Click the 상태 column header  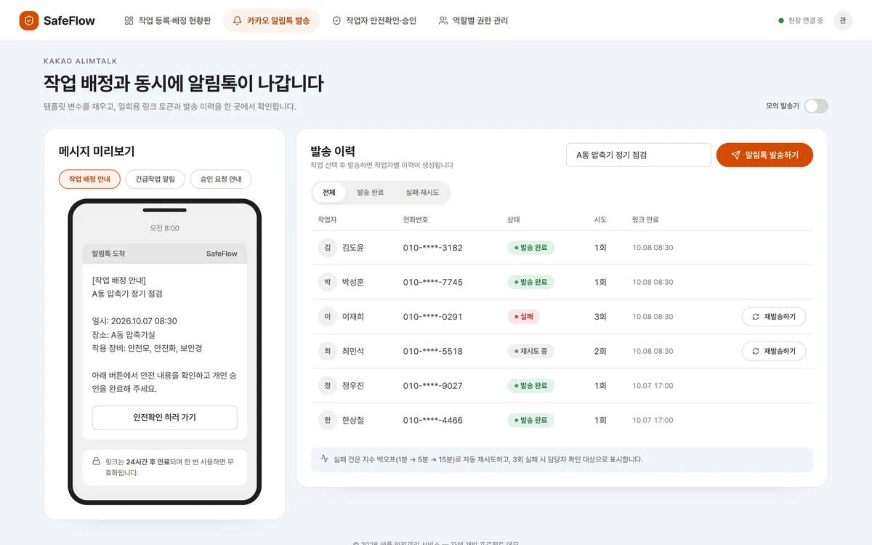click(513, 219)
